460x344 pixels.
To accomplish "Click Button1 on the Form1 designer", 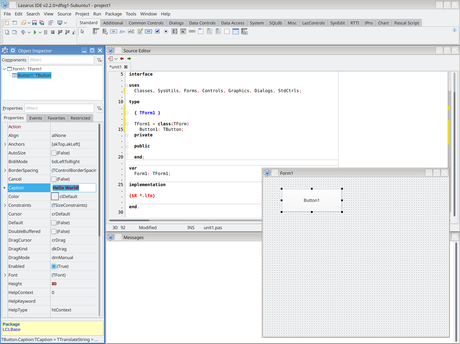I will [x=312, y=200].
